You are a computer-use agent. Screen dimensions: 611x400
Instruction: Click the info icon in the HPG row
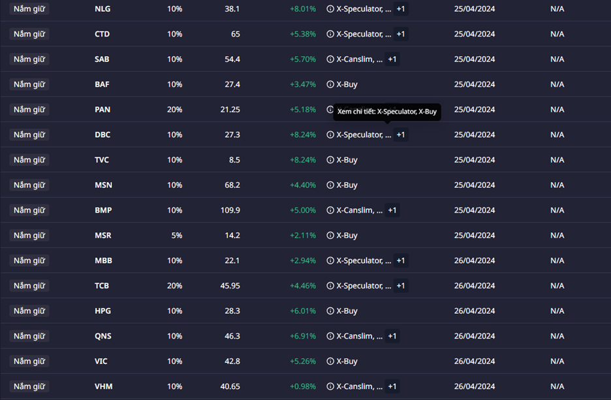coord(330,311)
